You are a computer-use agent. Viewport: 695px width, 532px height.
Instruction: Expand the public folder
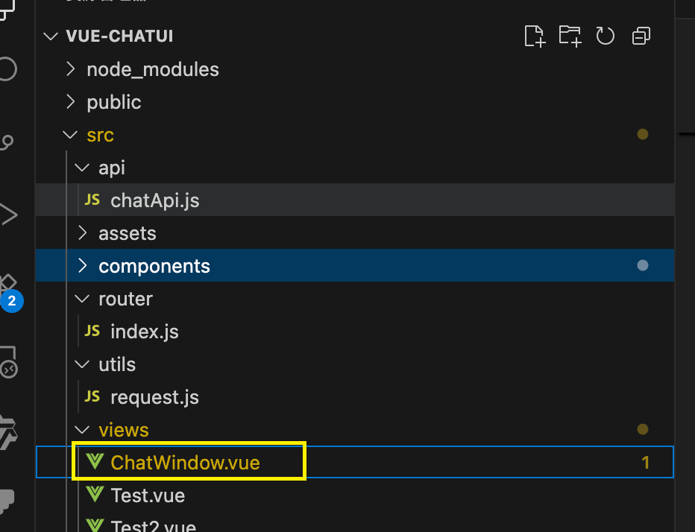pyautogui.click(x=71, y=102)
